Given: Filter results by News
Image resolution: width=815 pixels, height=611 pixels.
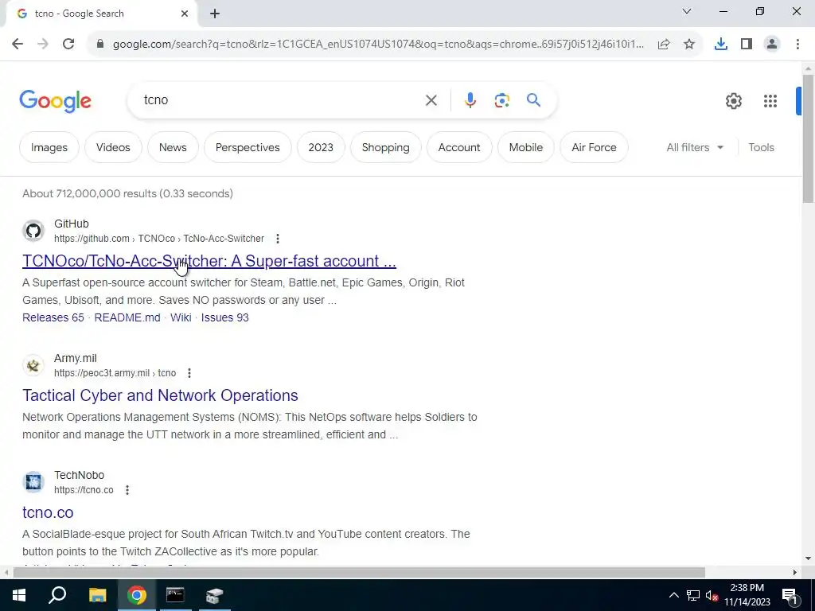Looking at the screenshot, I should [x=173, y=147].
